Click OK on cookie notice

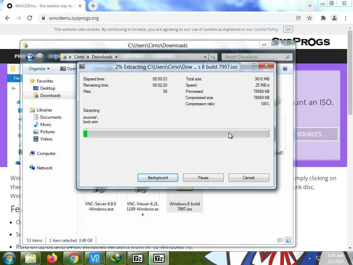pyautogui.click(x=288, y=29)
